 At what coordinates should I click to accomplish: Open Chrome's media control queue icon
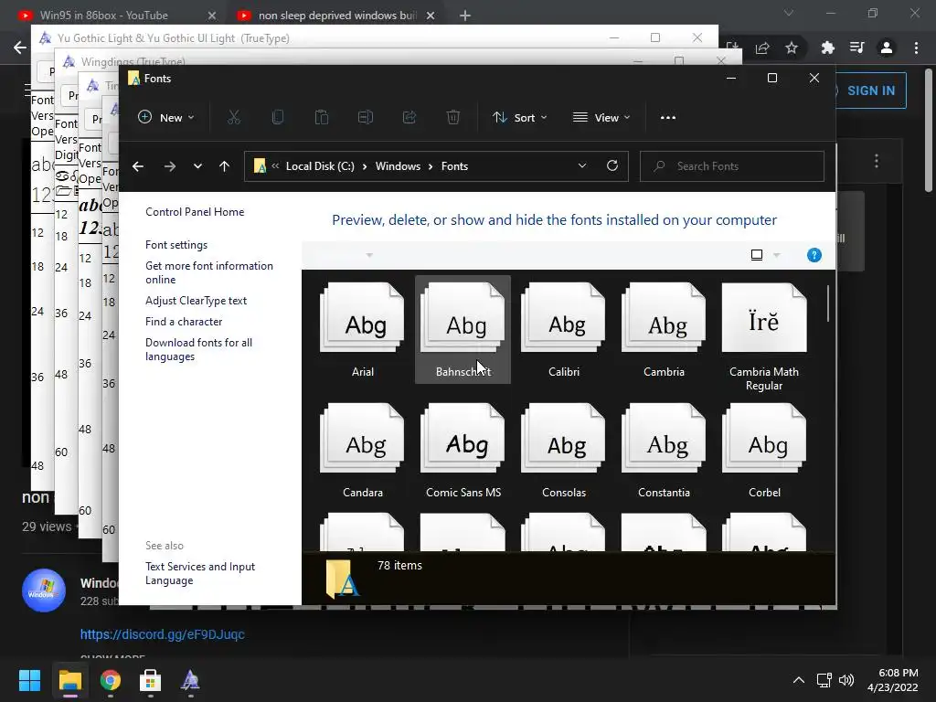[x=856, y=48]
